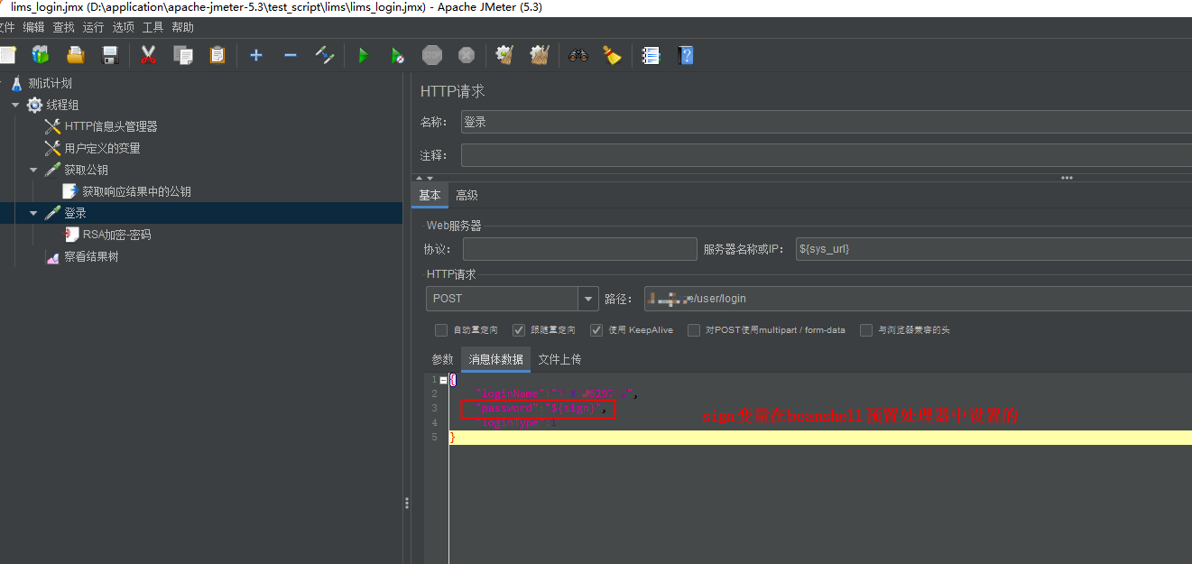Switch to the 高级 tab
Screen dimensions: 1192x564
[467, 196]
